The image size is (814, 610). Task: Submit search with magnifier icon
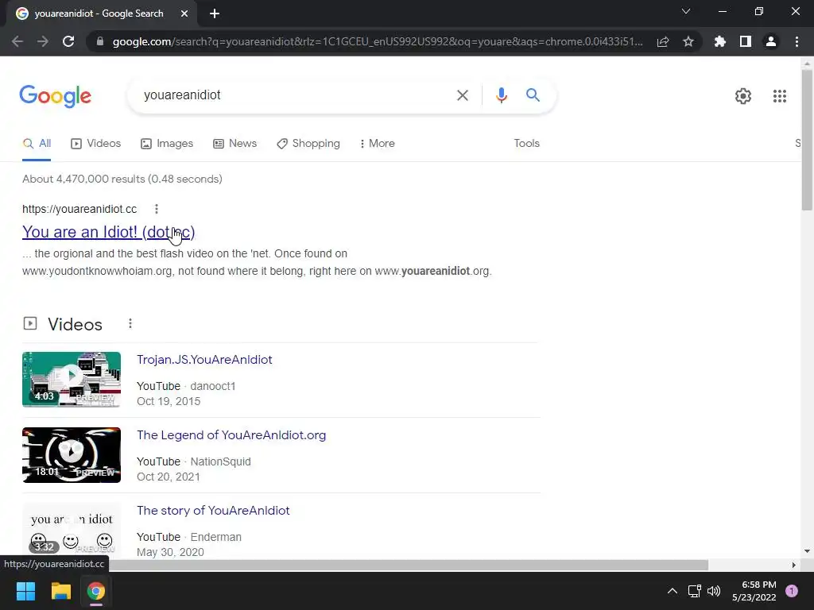[533, 95]
